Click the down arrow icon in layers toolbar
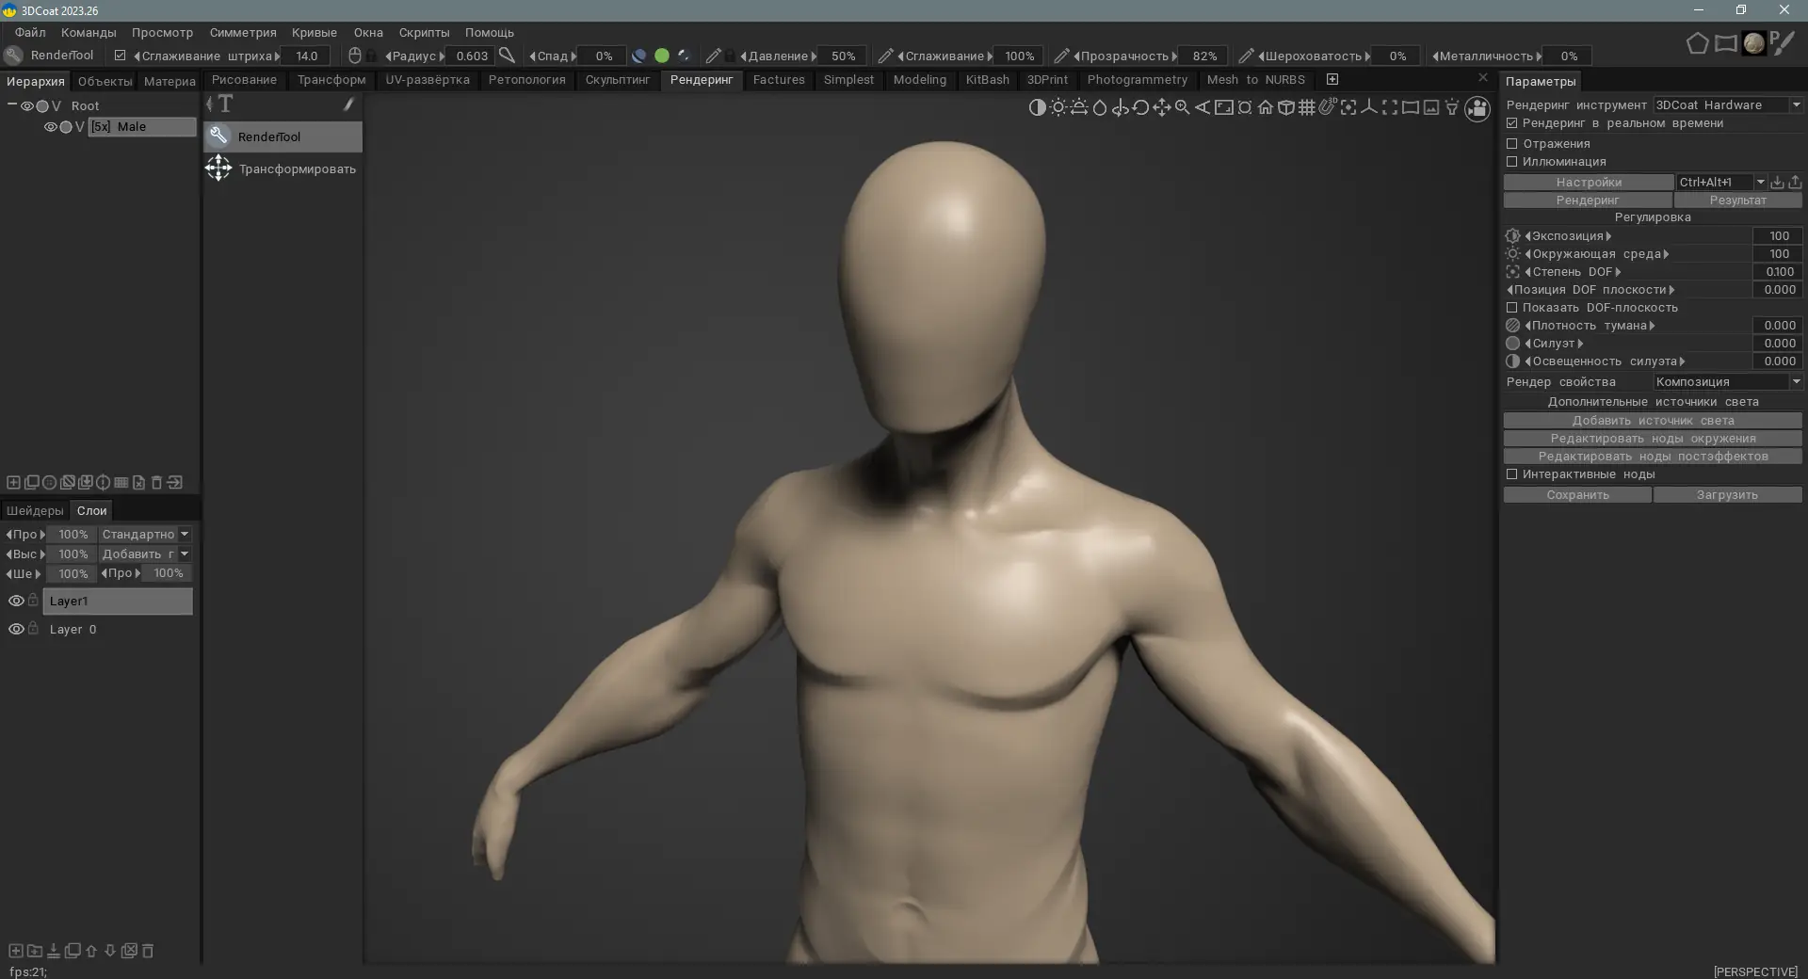The width and height of the screenshot is (1808, 979). coord(110,951)
